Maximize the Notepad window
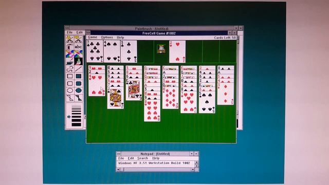 (196, 154)
